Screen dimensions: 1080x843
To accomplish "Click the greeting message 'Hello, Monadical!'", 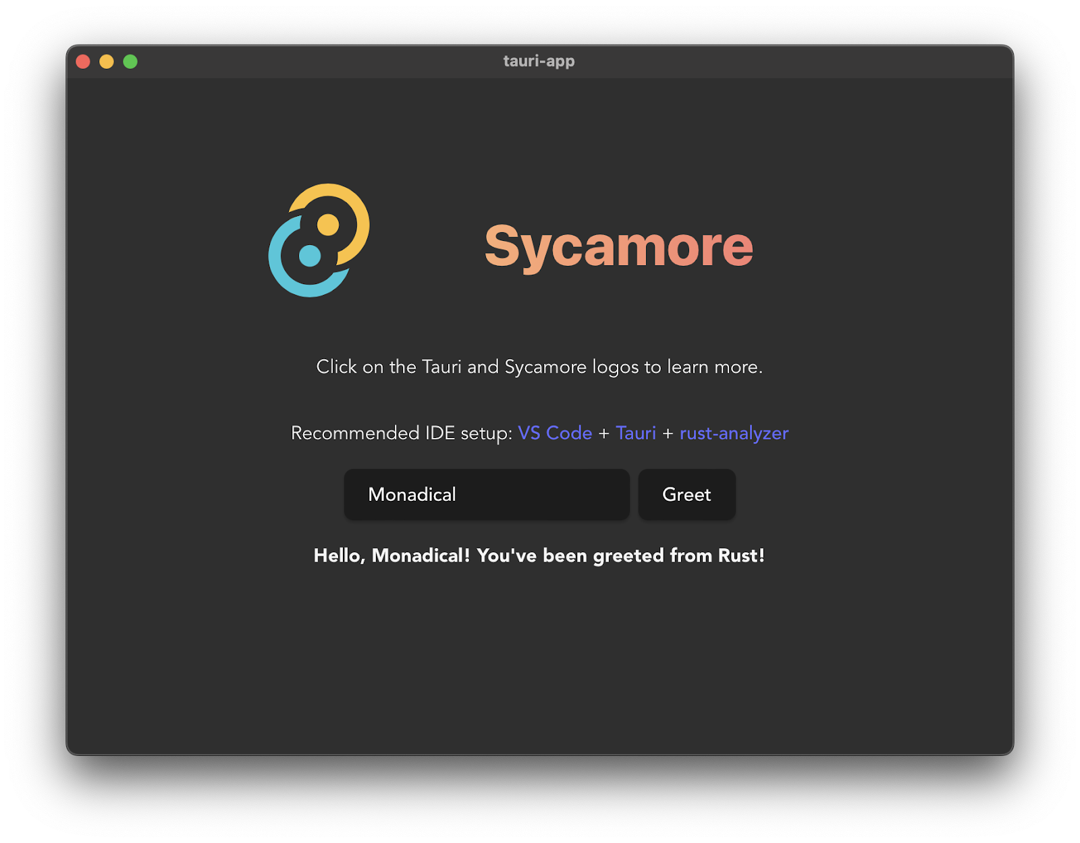I will (x=392, y=555).
